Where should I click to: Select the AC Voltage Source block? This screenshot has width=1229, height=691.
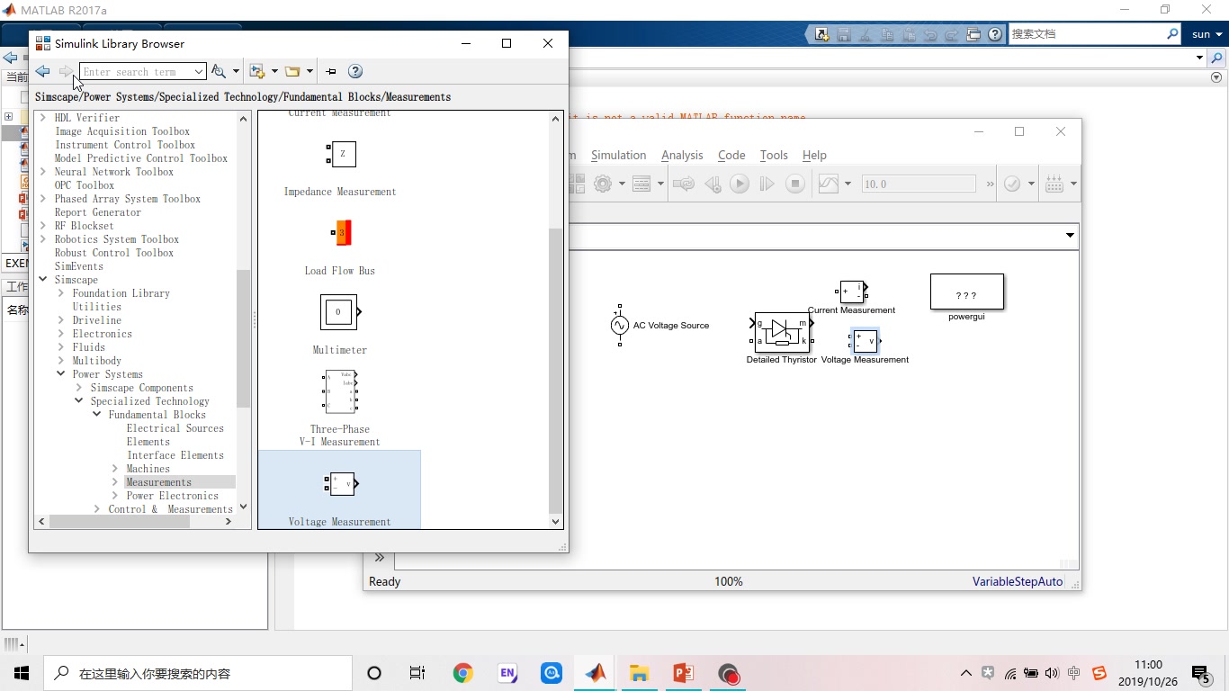tap(620, 325)
